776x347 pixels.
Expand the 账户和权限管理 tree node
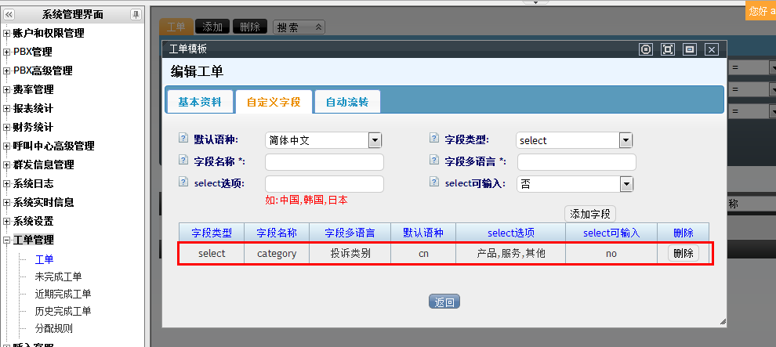[6, 34]
